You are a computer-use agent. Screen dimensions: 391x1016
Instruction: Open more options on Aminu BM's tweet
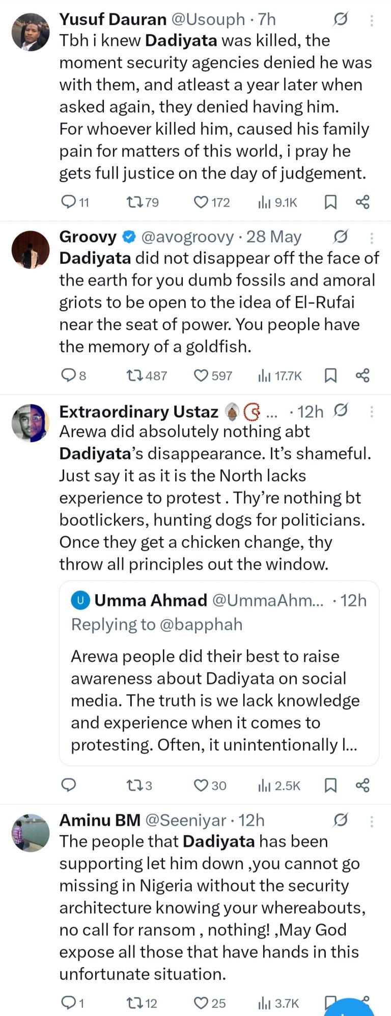(x=372, y=821)
